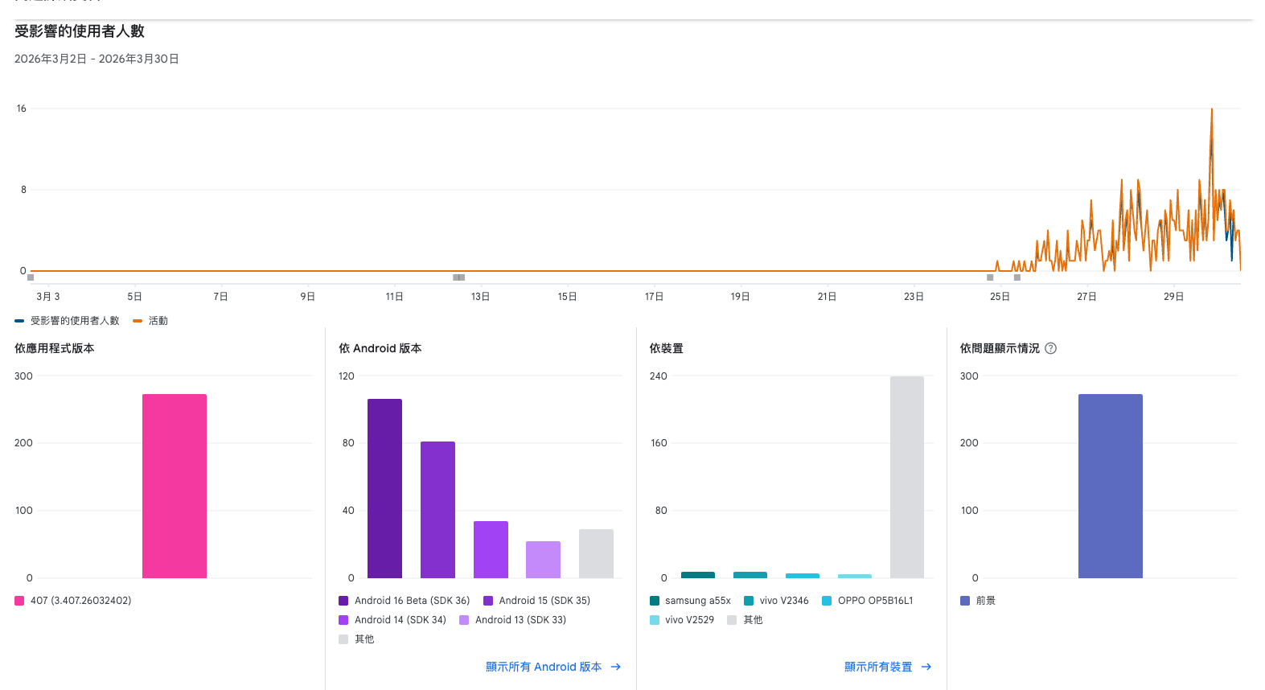Click the samsung a55x legend color swatch
This screenshot has height=690, width=1265.
tap(655, 601)
